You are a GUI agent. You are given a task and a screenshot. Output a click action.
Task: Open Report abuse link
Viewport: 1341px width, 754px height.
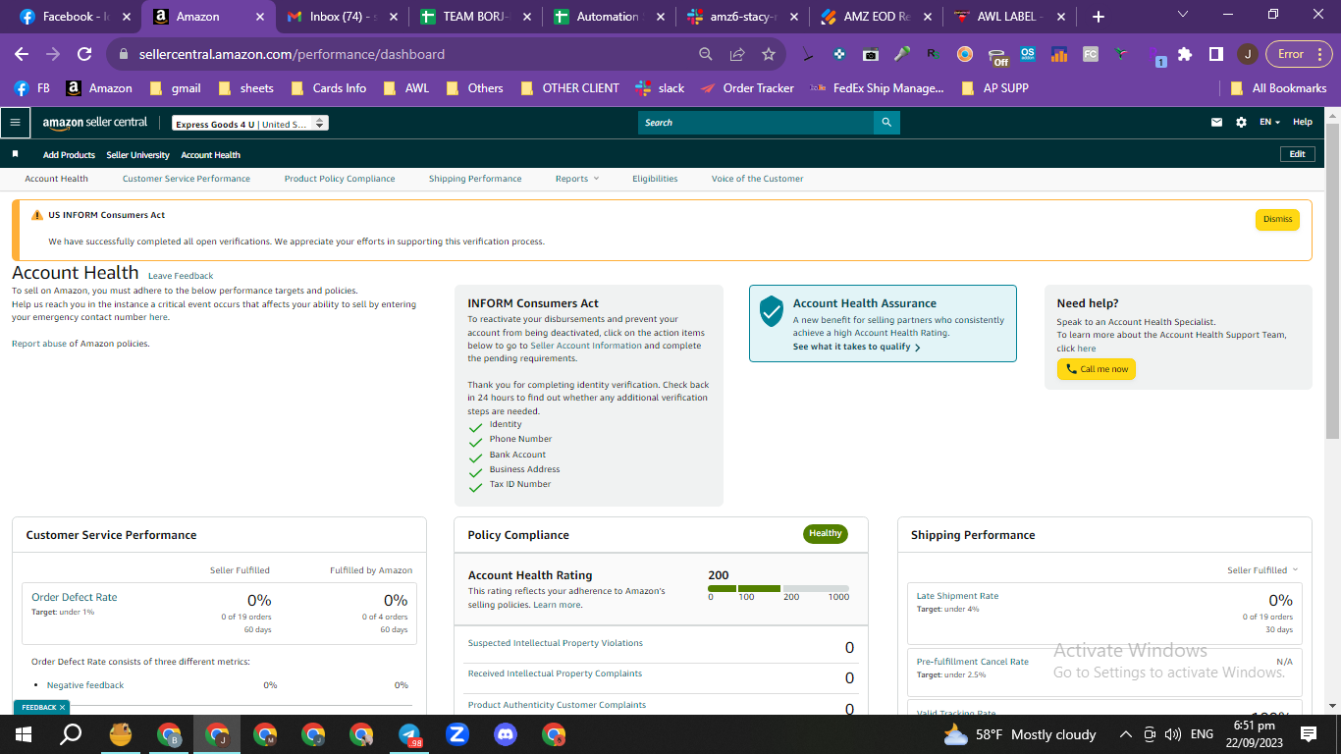point(38,344)
